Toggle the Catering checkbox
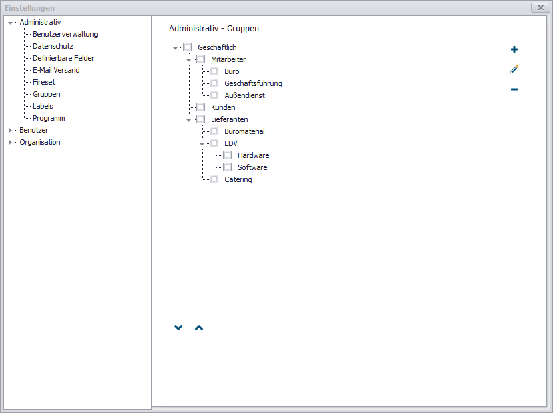The image size is (553, 413). [214, 179]
